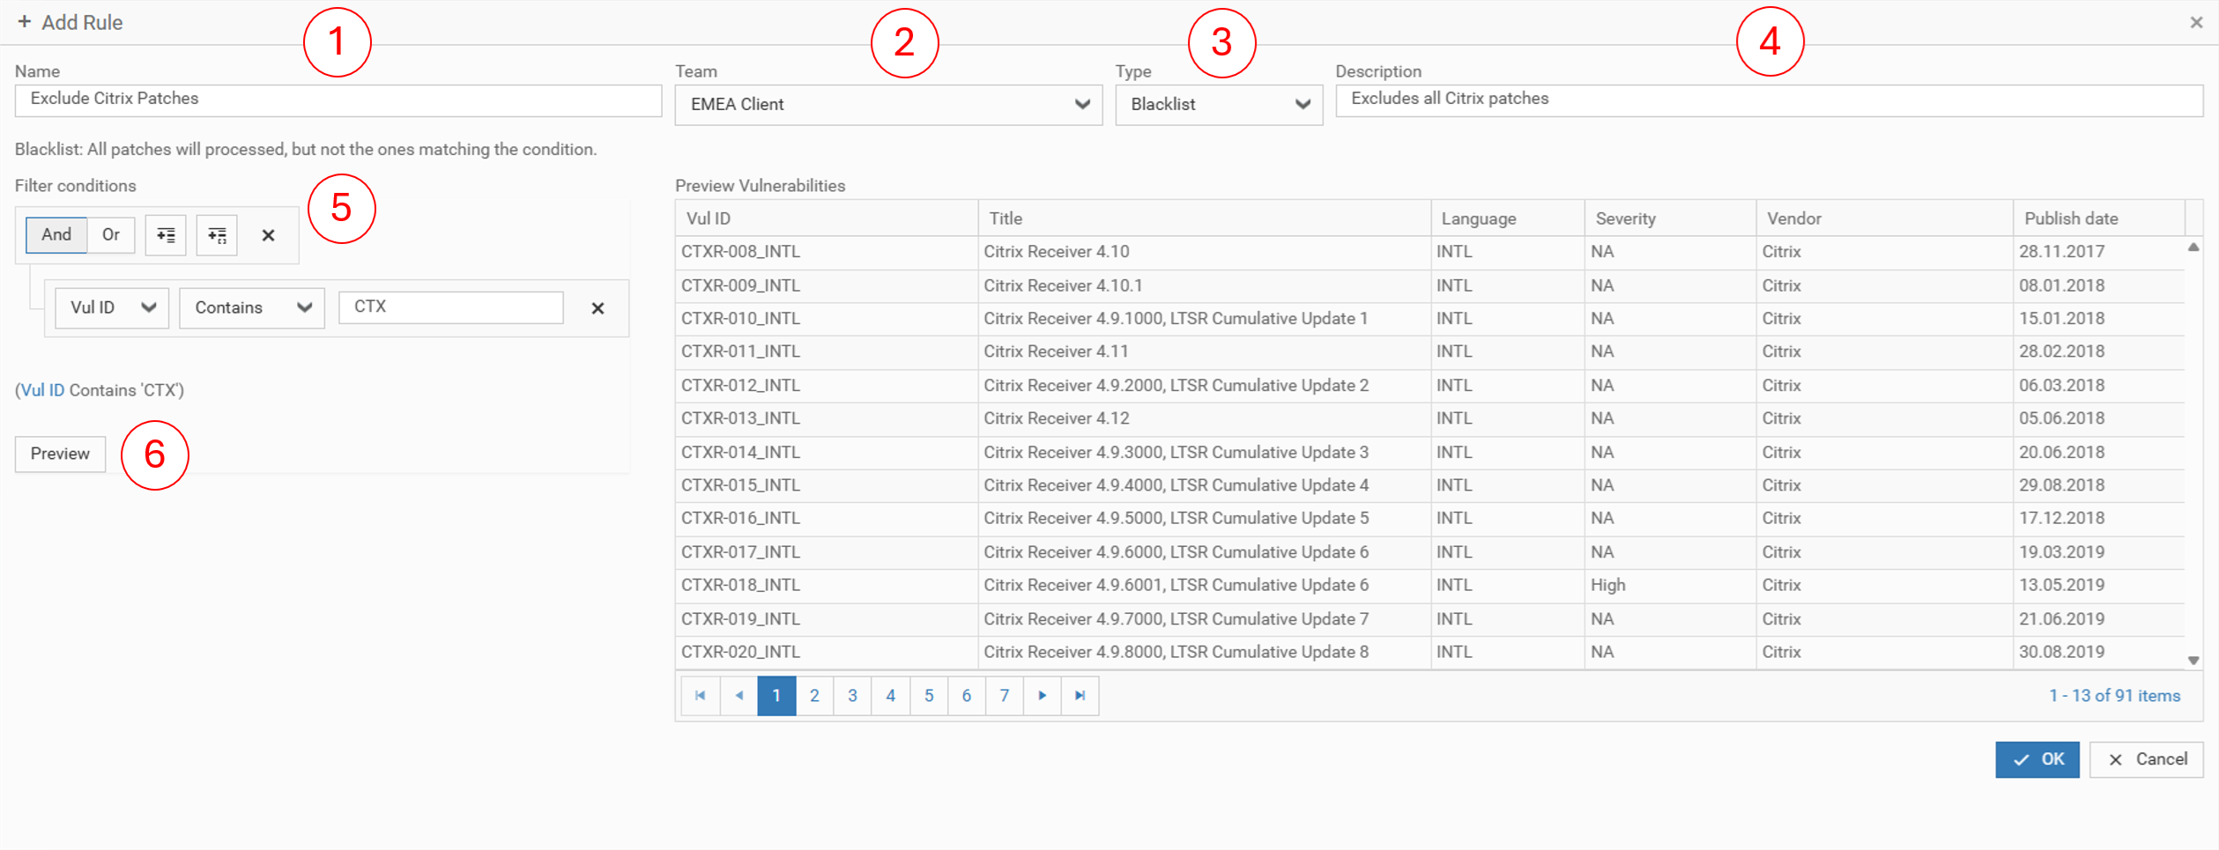Screen dimensions: 2219x850
Task: Select row CTXR-015_INTL
Action: coord(1429,486)
